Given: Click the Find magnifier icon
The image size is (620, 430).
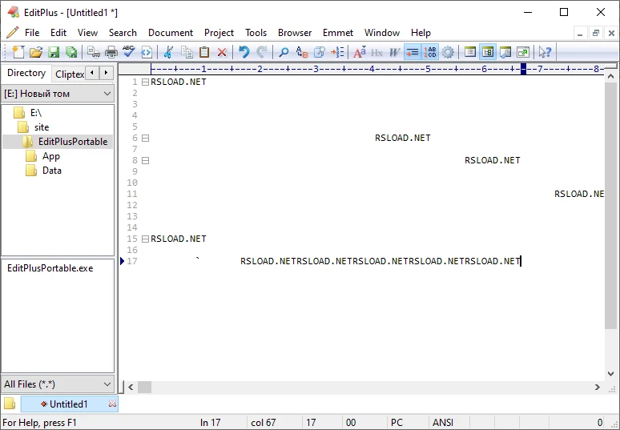Looking at the screenshot, I should [x=284, y=52].
